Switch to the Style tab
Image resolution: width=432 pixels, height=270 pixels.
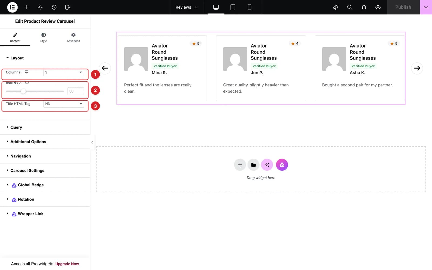(x=43, y=38)
